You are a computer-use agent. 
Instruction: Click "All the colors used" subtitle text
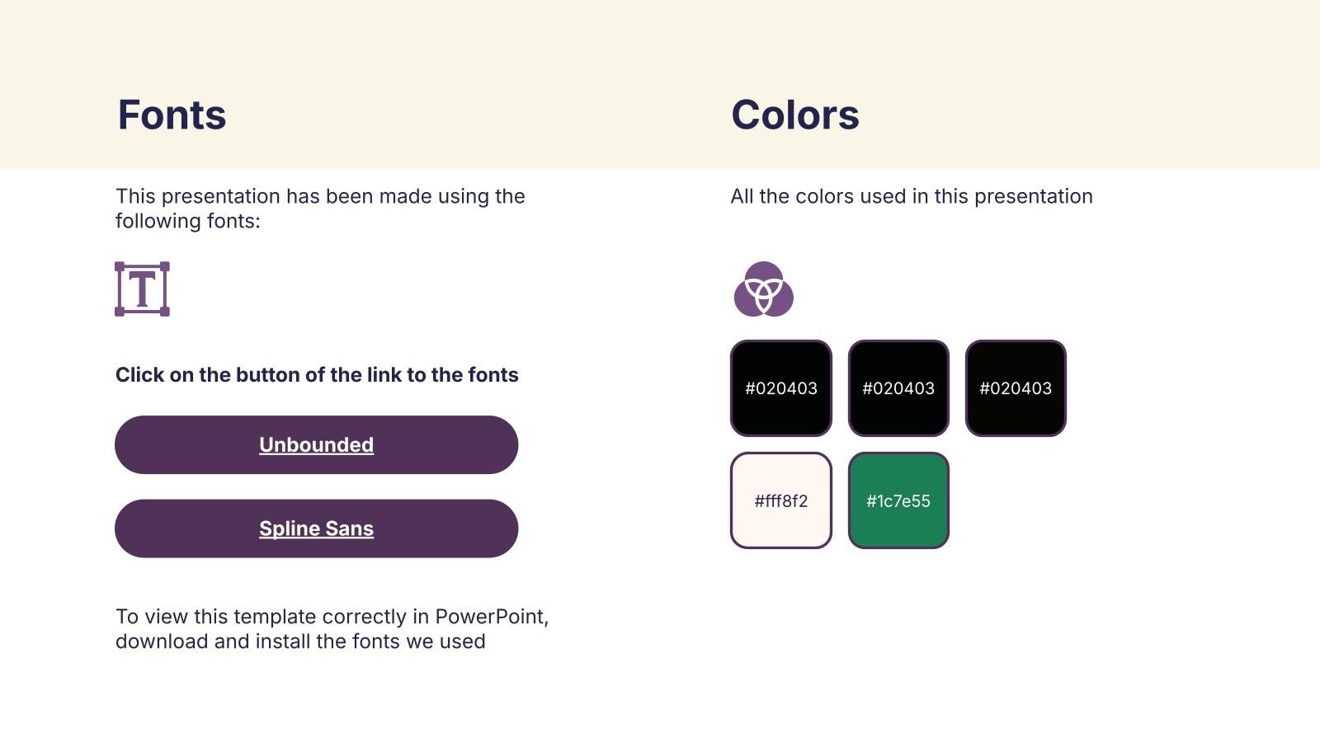pos(911,196)
